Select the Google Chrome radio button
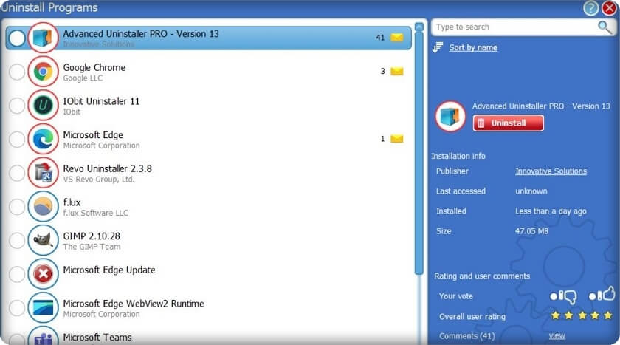This screenshot has width=620, height=345. [x=17, y=72]
